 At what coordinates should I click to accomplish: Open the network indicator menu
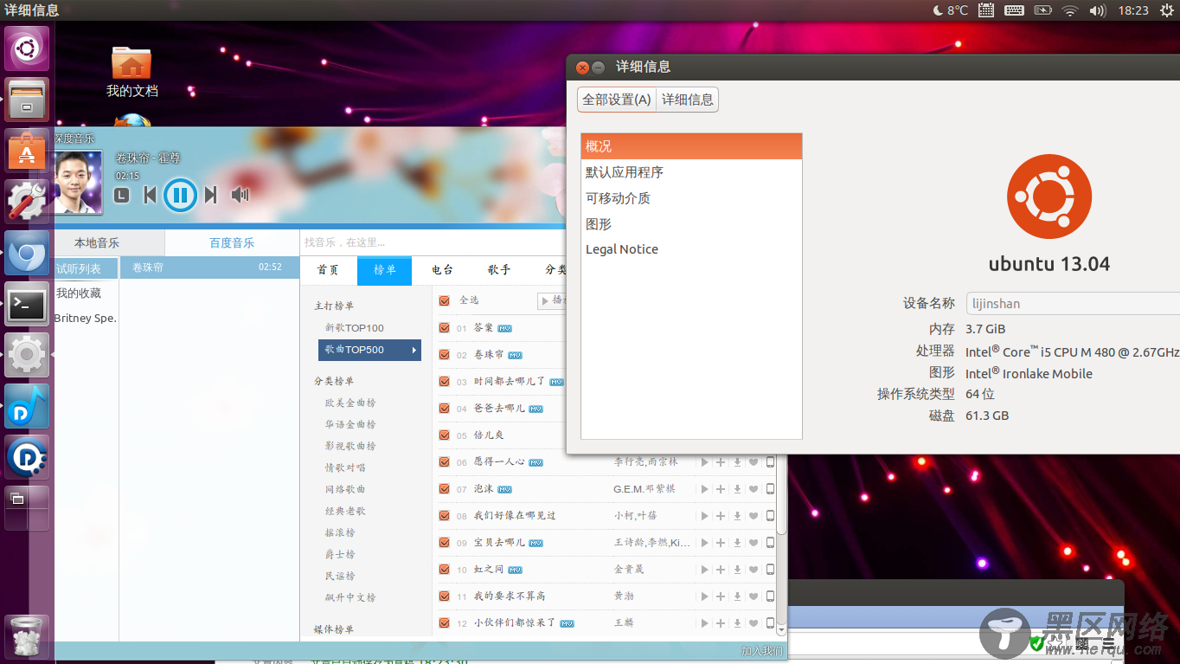coord(1070,10)
